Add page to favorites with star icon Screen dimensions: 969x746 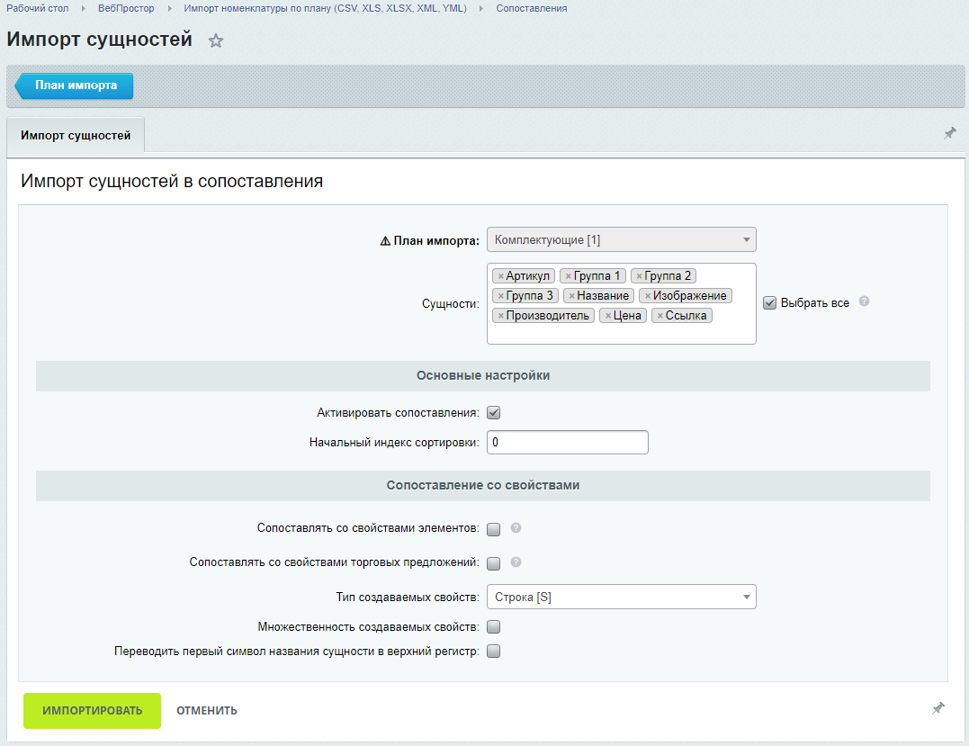pos(215,40)
